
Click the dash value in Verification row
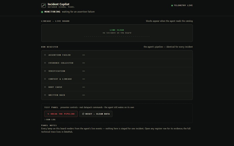[84, 71]
